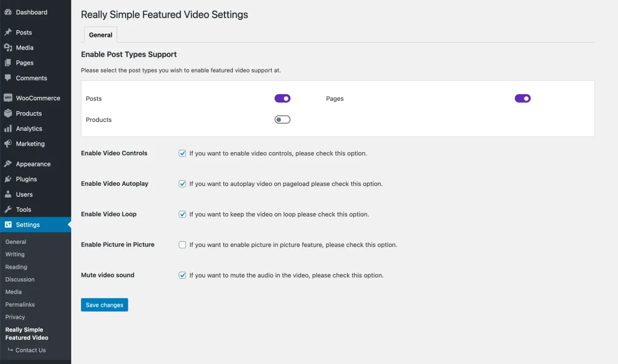
Task: Click the Save changes button
Action: (x=104, y=305)
